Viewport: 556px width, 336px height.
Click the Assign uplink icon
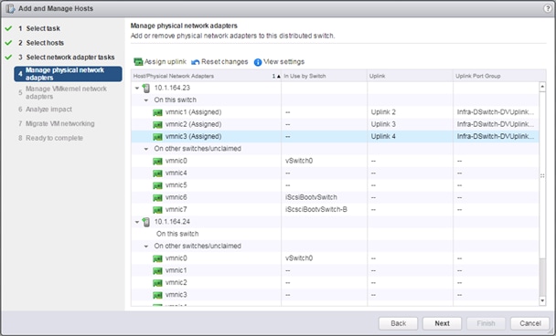138,62
